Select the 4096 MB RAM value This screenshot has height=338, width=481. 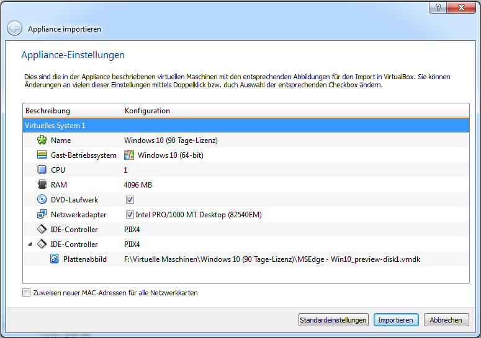(138, 184)
